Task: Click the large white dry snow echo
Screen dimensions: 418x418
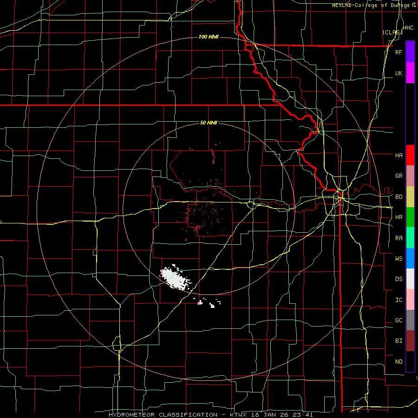Action: (175, 278)
